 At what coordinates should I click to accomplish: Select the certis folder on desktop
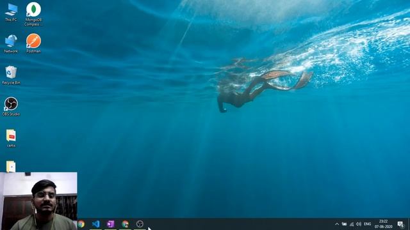click(x=11, y=138)
